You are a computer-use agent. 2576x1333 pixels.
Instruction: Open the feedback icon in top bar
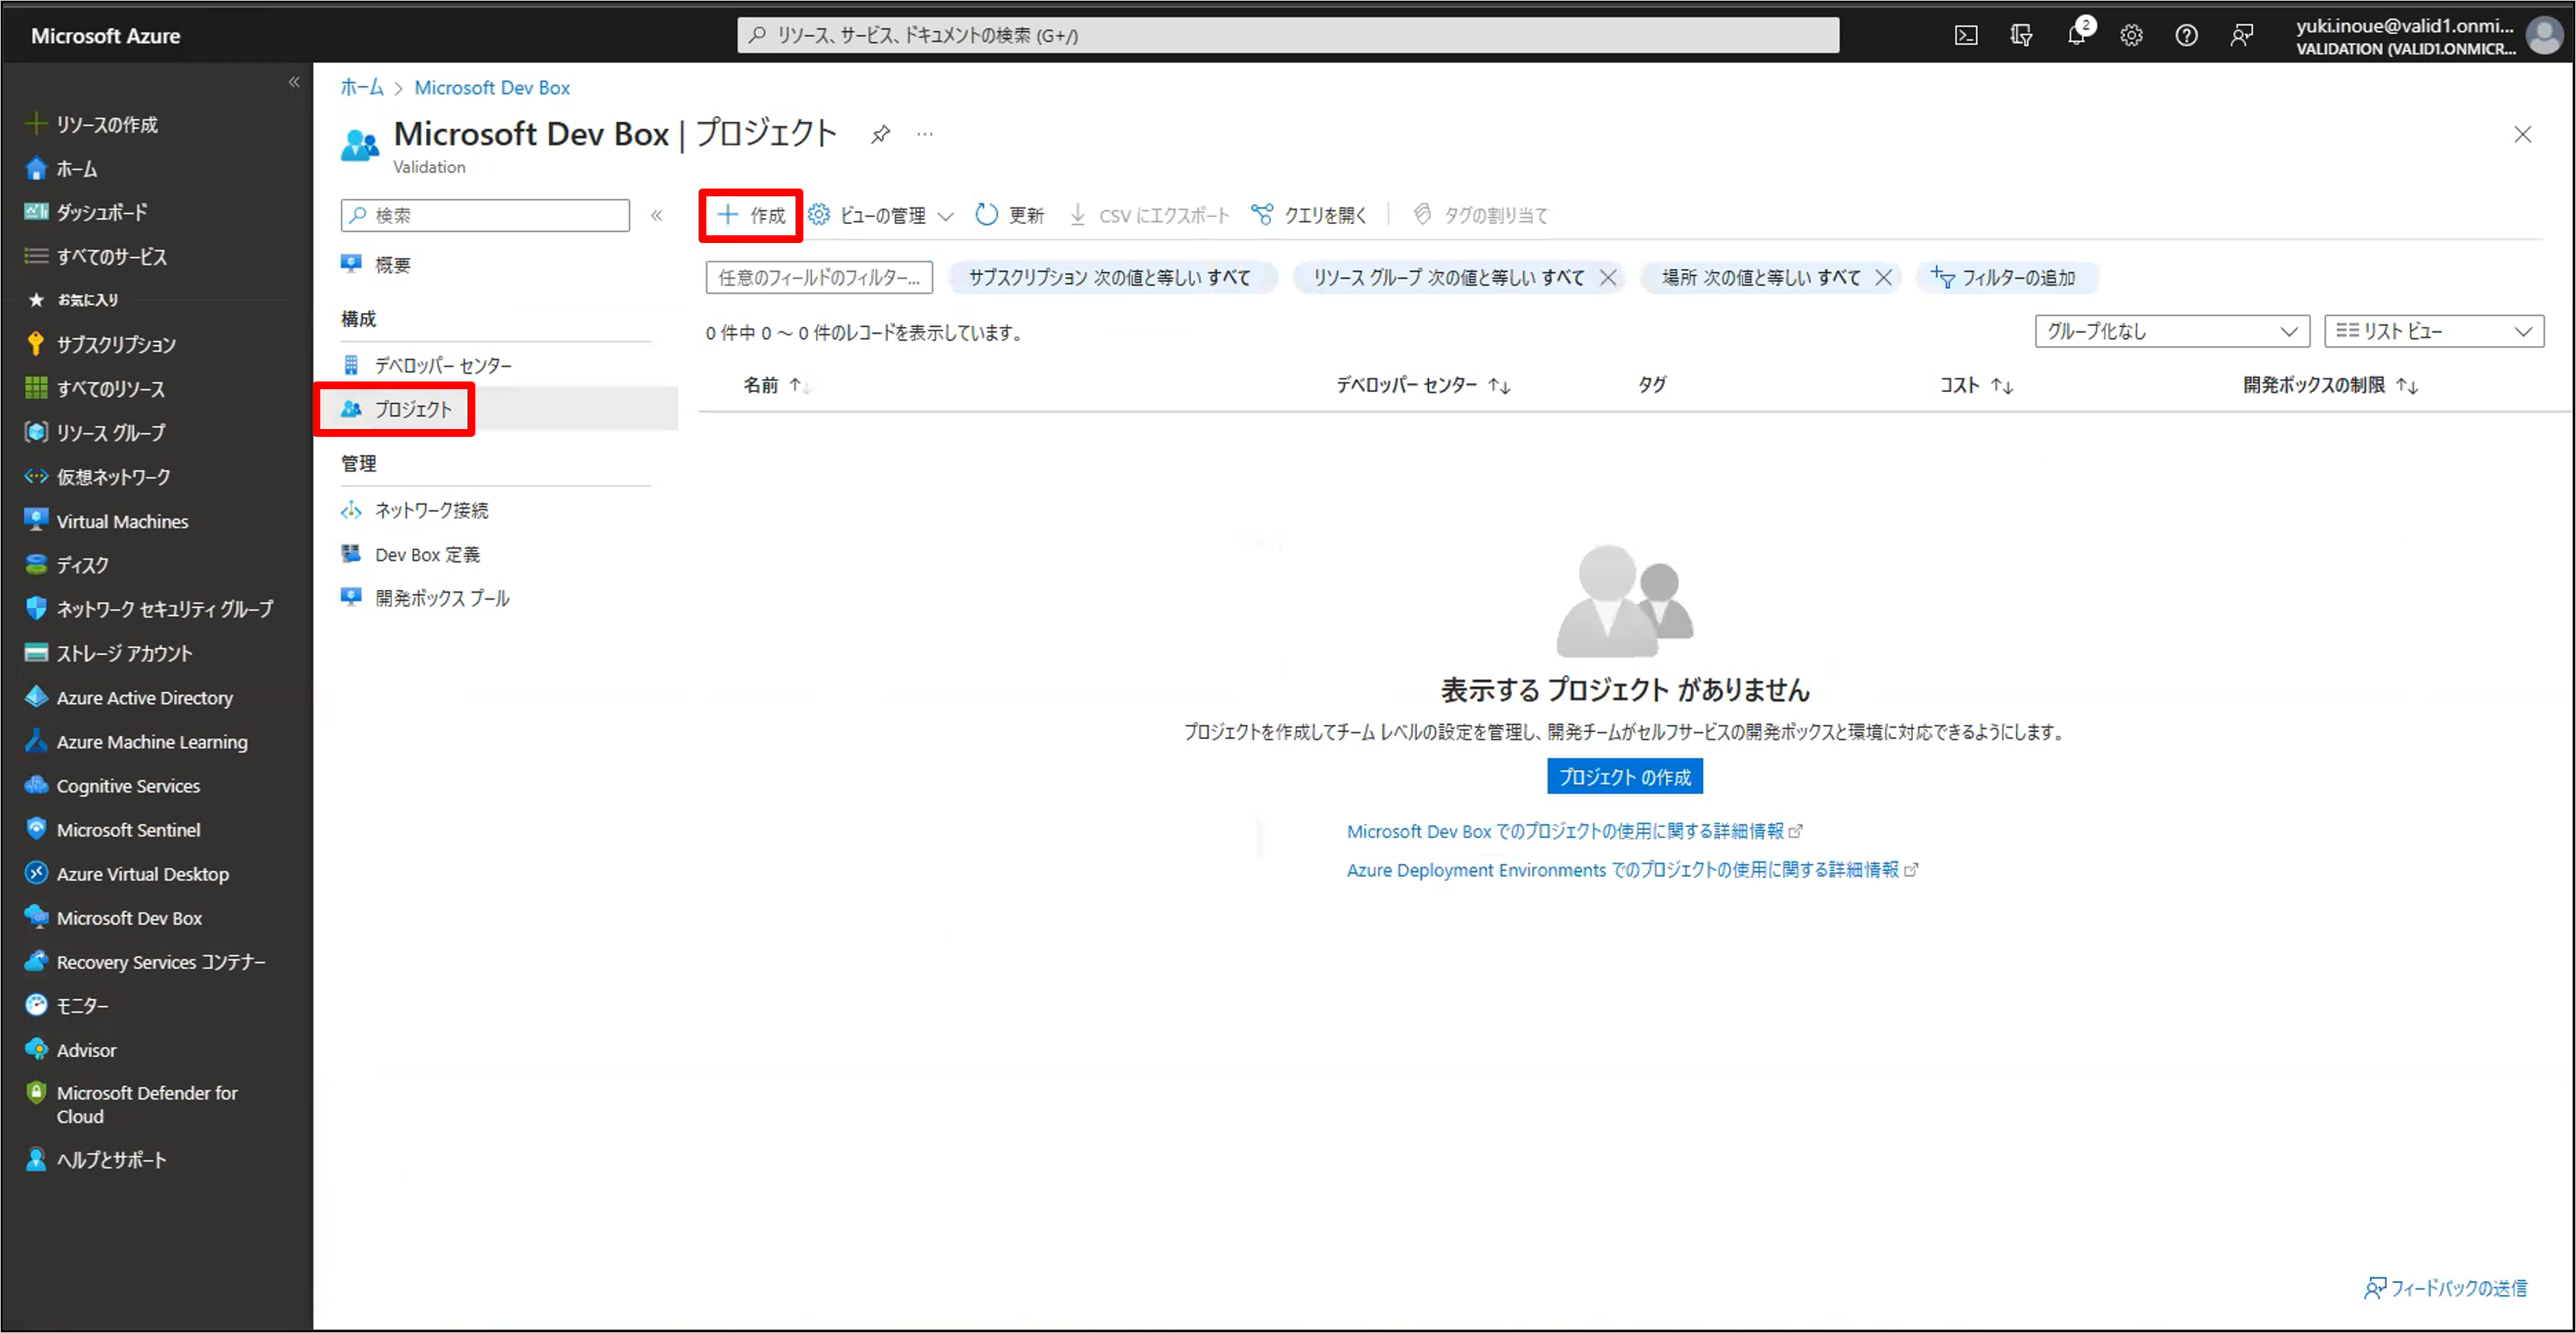[x=2241, y=36]
